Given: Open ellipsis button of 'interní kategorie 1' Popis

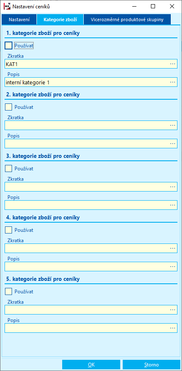Looking at the screenshot, I should pos(172,82).
